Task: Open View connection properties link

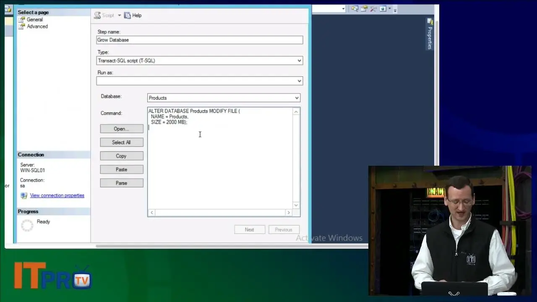Action: click(57, 195)
